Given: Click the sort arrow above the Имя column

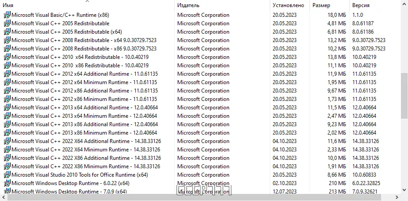Looking at the screenshot, I should coord(87,1).
